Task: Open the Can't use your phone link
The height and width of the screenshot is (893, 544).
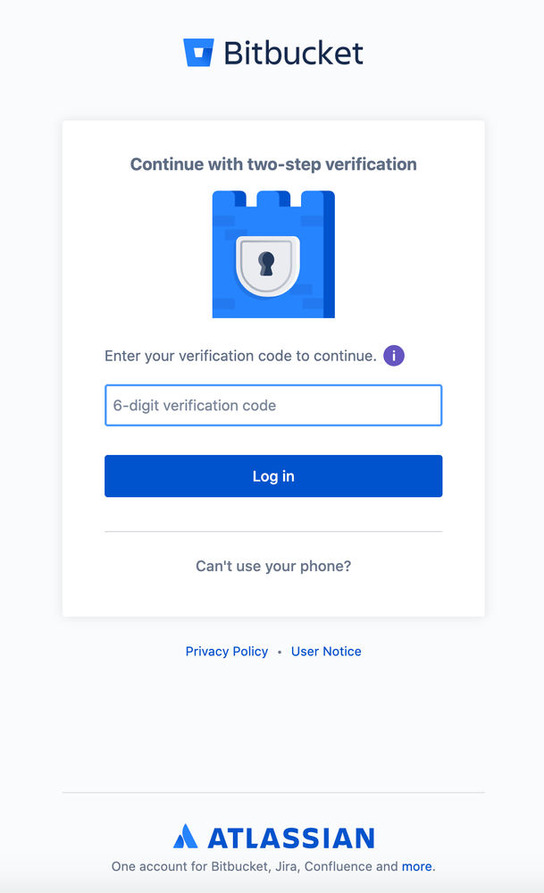Action: click(272, 565)
